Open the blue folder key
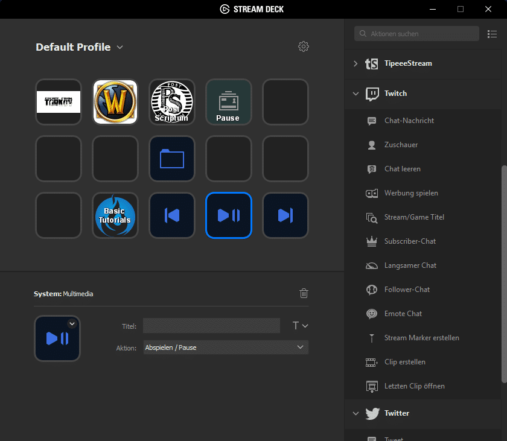This screenshot has width=507, height=441. click(171, 159)
